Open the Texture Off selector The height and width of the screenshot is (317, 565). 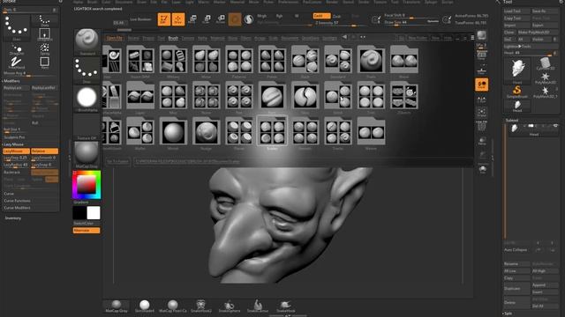point(87,127)
